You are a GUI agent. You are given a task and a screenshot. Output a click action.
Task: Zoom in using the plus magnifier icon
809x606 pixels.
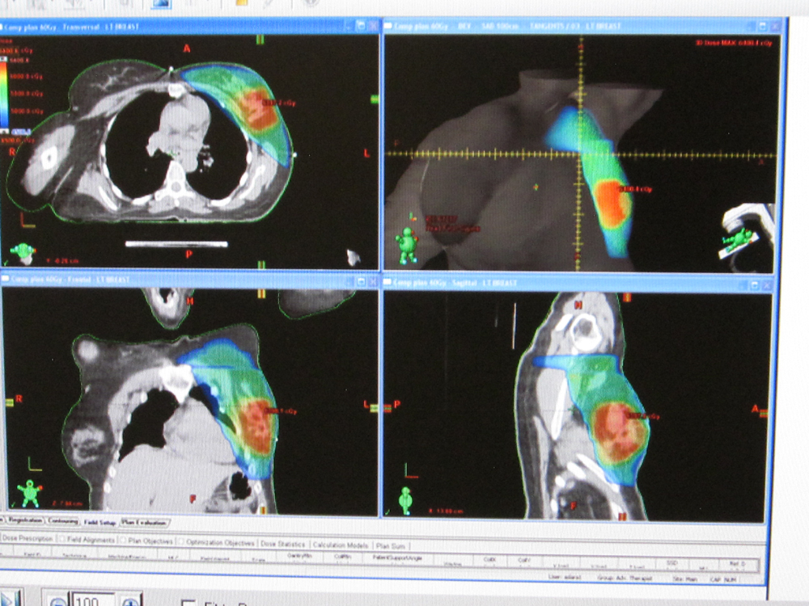(129, 601)
